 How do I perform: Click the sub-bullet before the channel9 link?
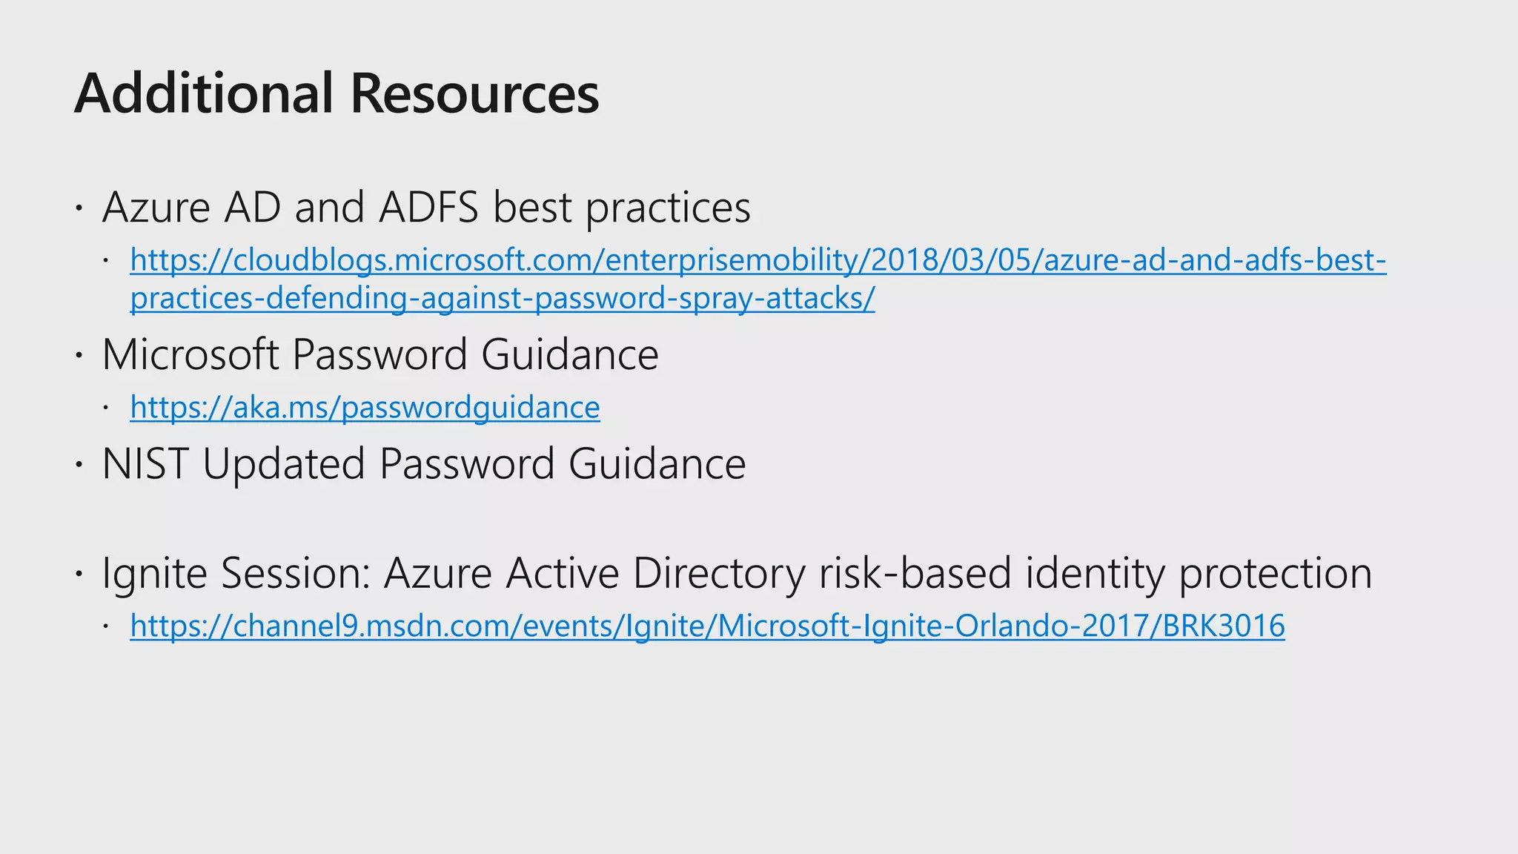pos(106,626)
